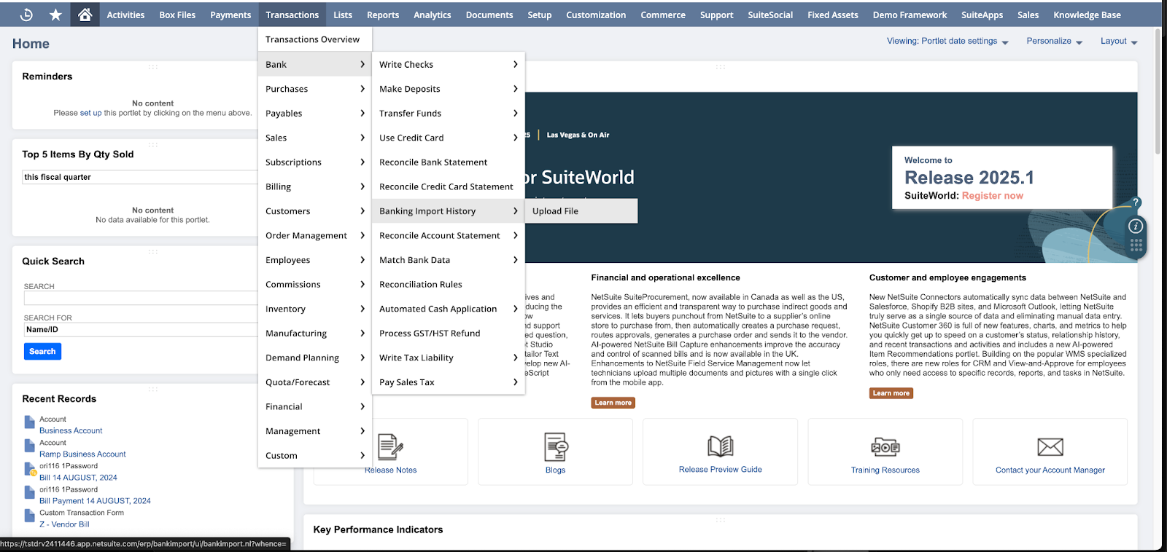Viewport: 1167px width, 552px height.
Task: Expand the Automated Cash Application submenu
Action: pos(449,309)
